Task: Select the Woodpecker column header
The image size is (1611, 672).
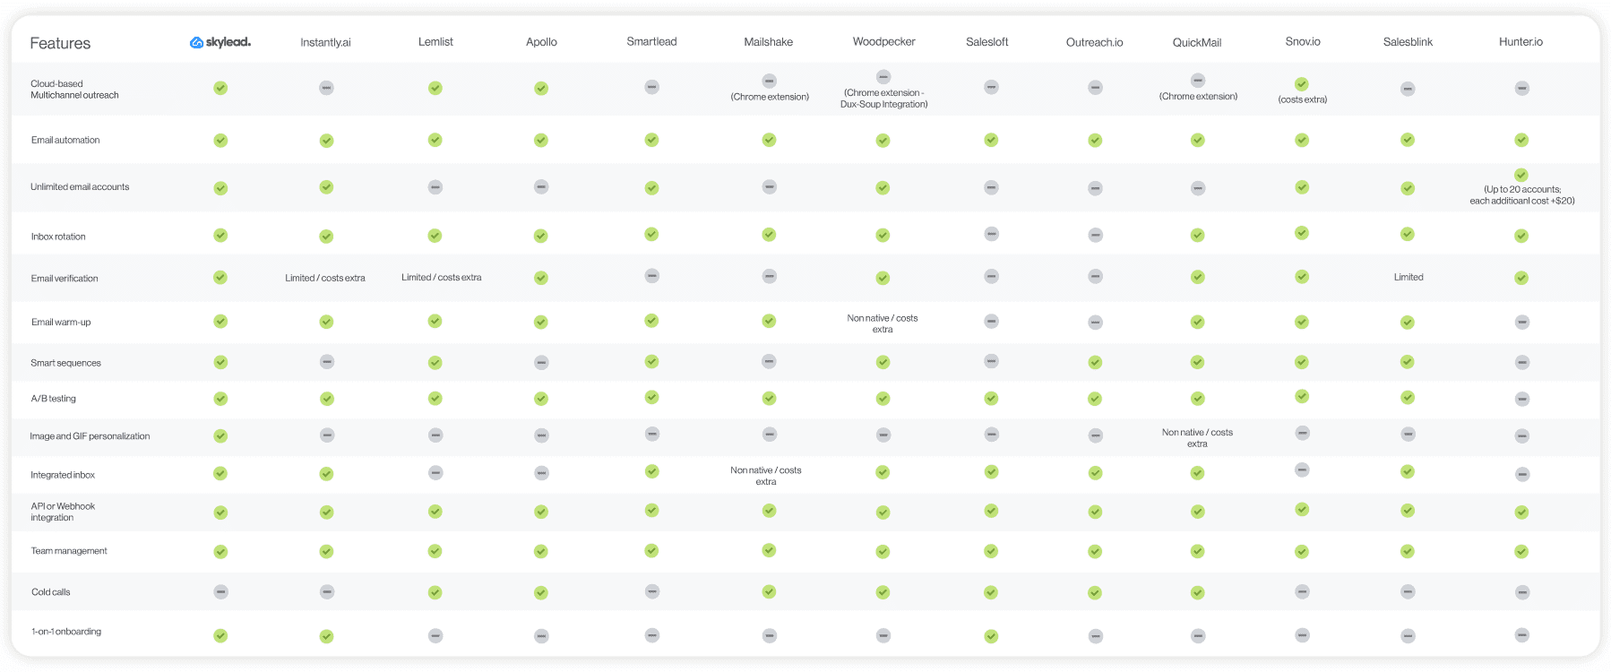Action: (883, 41)
